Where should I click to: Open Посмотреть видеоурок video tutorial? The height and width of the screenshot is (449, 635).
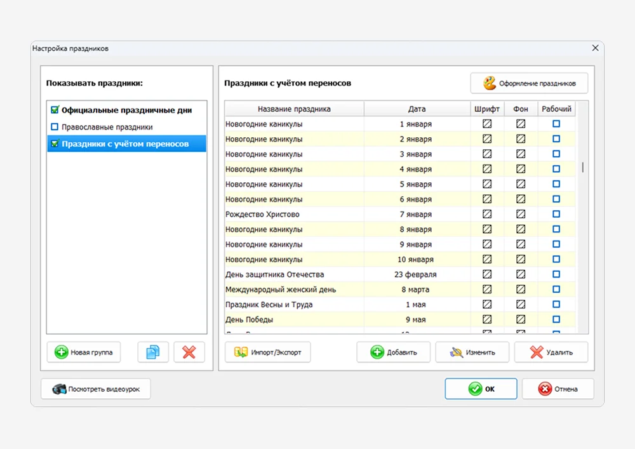tap(95, 389)
